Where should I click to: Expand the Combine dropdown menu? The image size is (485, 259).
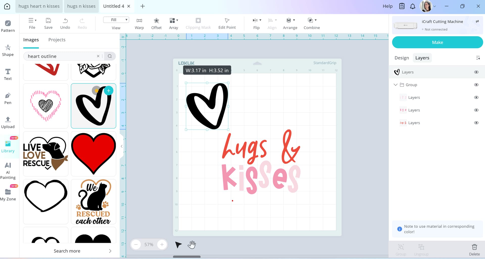pos(316,20)
